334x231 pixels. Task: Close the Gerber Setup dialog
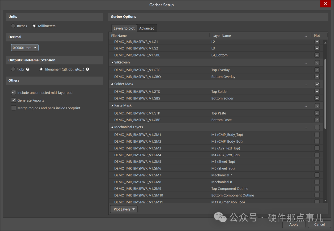tap(325, 4)
